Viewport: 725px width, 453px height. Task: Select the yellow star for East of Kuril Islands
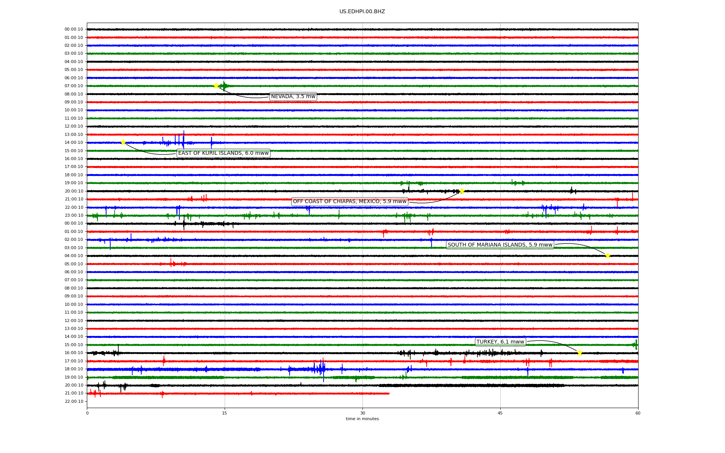pos(123,142)
